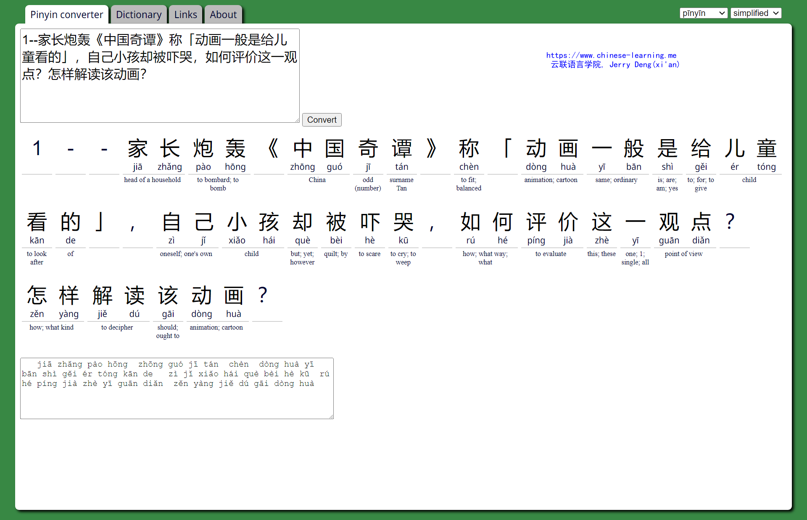The image size is (807, 520).
Task: Click the character 给 with pinyin gěi
Action: [x=701, y=148]
